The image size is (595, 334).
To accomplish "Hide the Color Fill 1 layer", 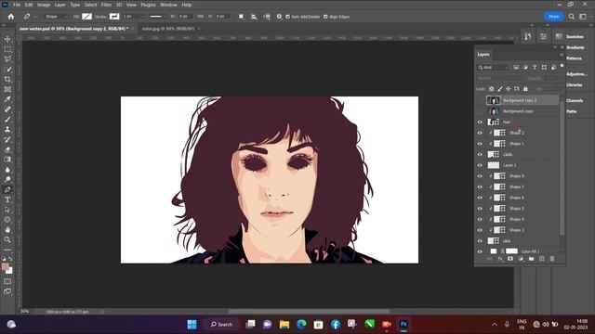I will 480,251.
